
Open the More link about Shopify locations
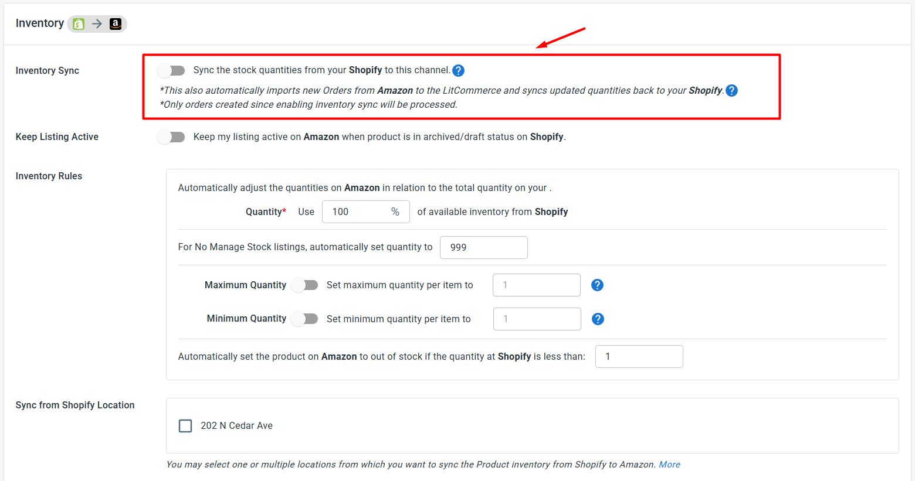(x=669, y=465)
